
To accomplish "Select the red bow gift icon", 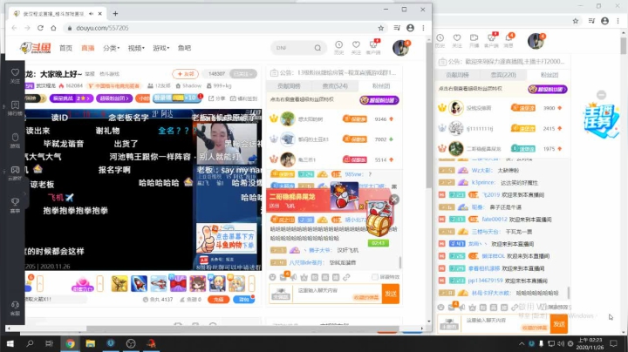I will point(178,283).
